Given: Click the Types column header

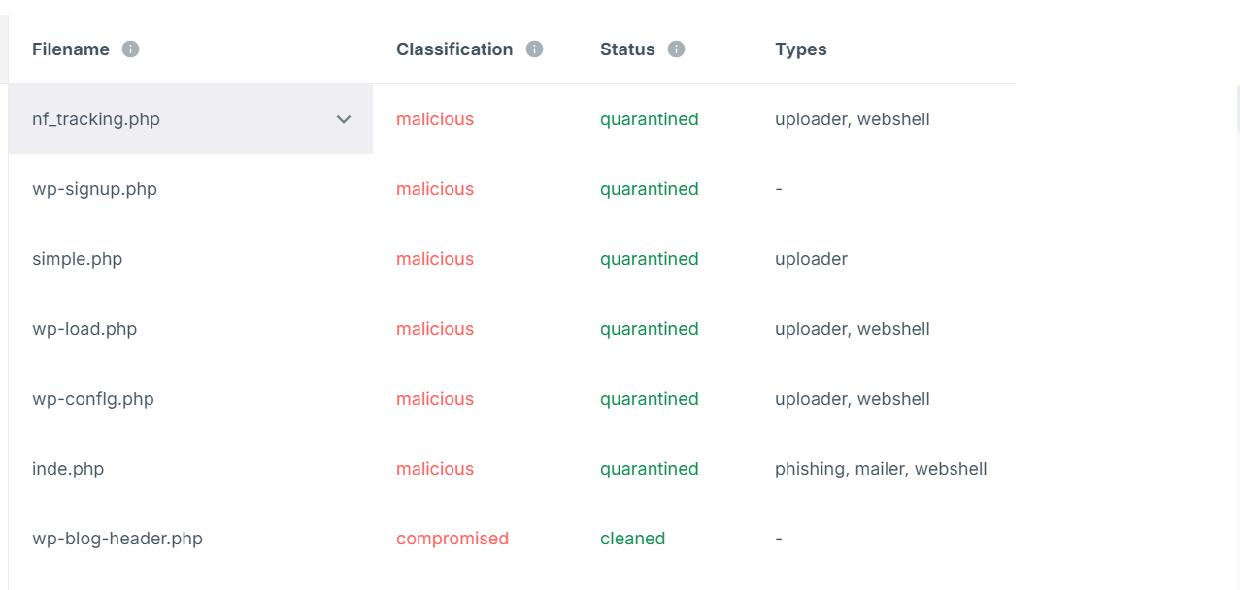Looking at the screenshot, I should tap(801, 49).
